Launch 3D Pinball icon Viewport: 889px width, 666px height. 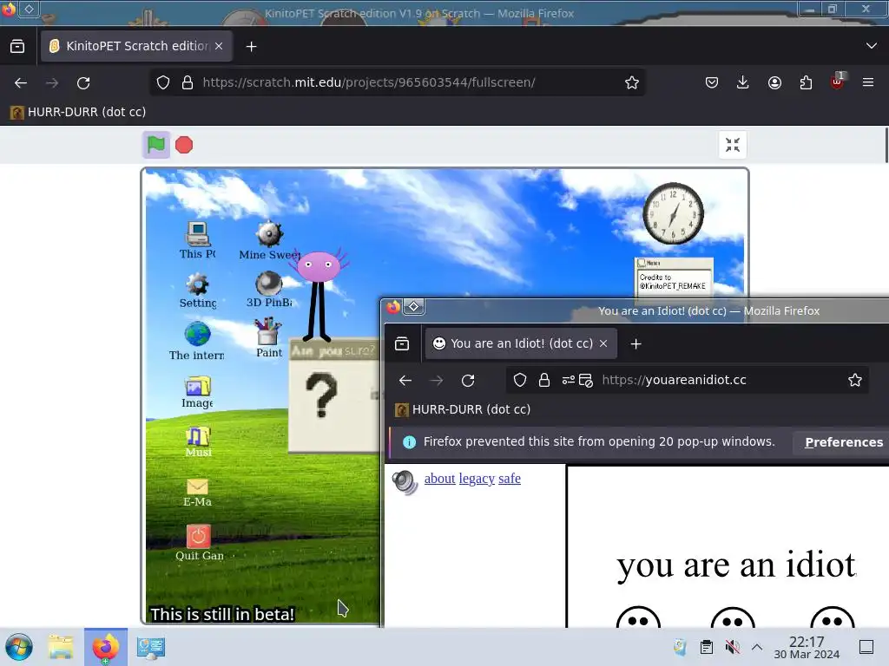269,290
